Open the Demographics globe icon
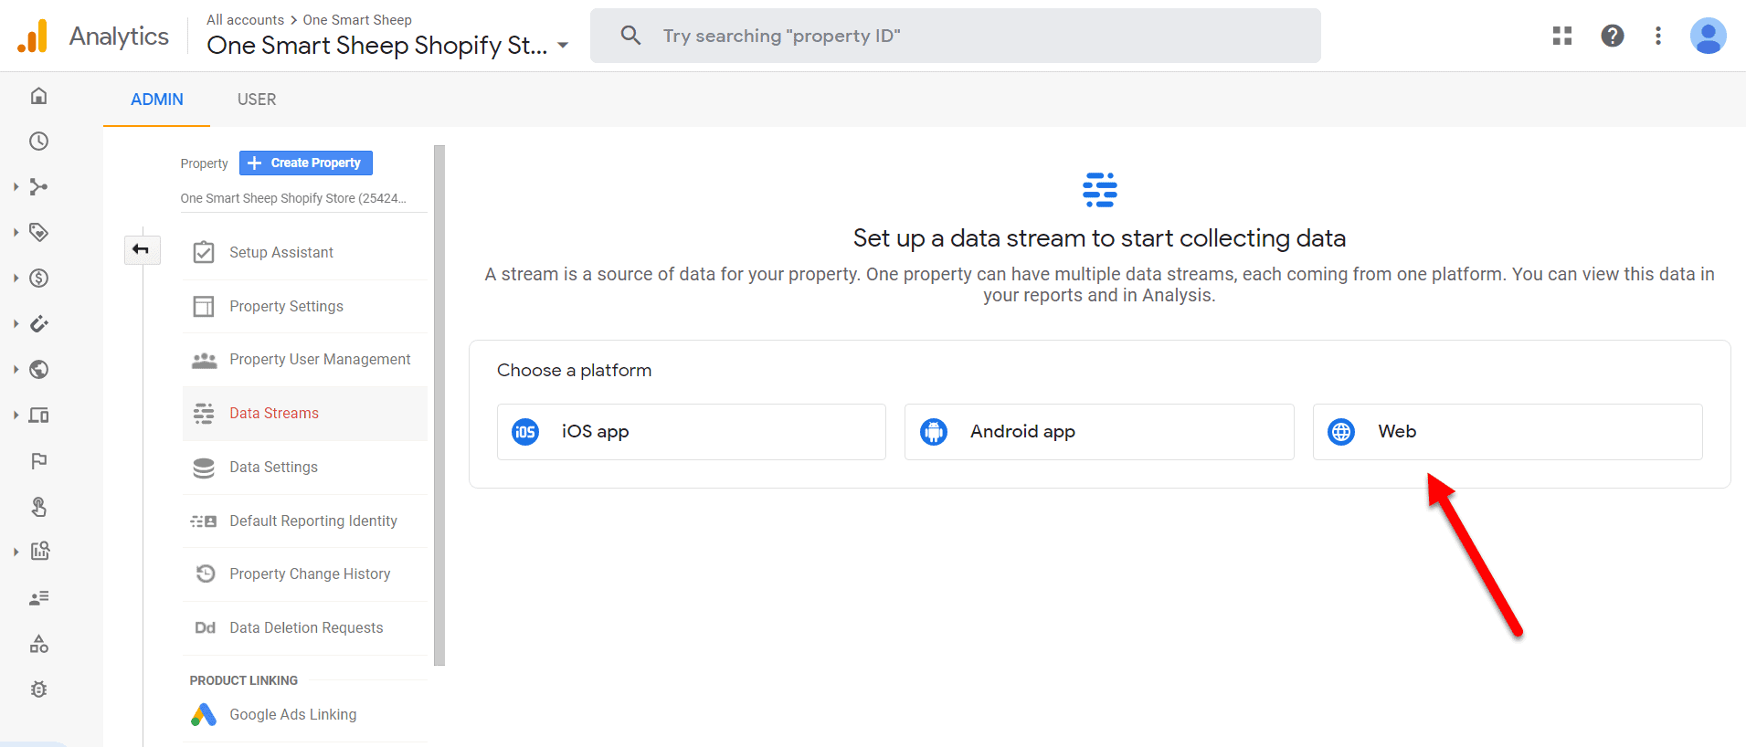 [38, 370]
